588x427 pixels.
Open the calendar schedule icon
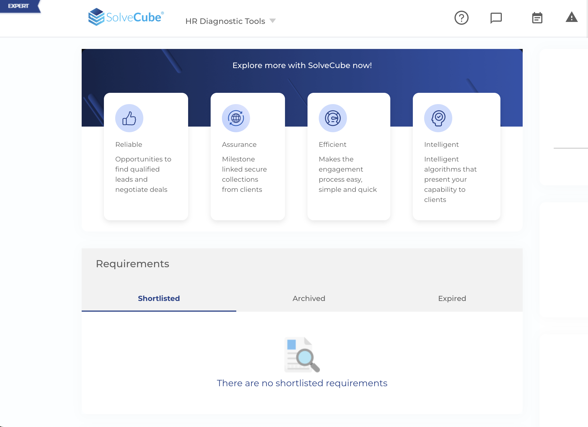(x=537, y=18)
